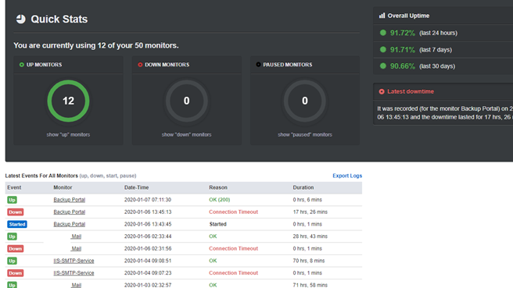Image resolution: width=513 pixels, height=288 pixels.
Task: Click the green status dot for last 24 hours
Action: [382, 33]
